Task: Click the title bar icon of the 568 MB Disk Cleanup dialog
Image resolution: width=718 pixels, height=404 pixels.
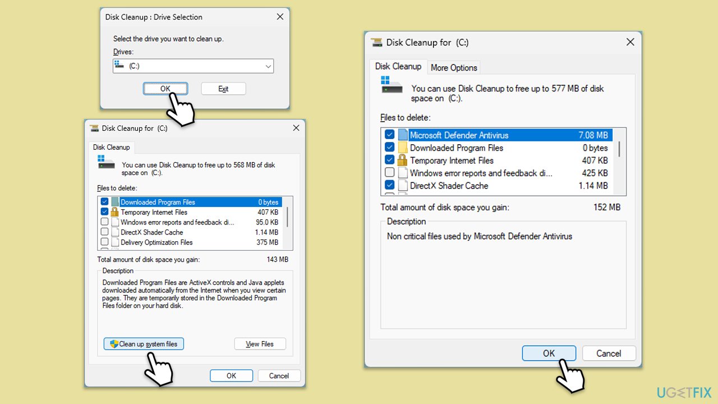Action: 94,128
